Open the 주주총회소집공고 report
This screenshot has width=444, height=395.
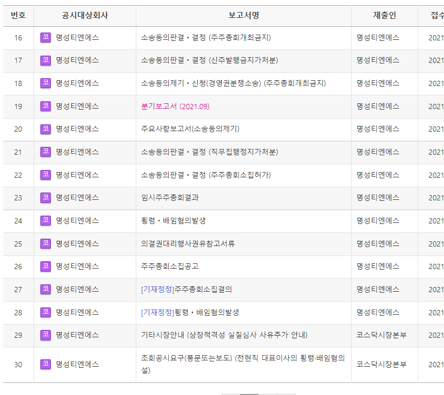pyautogui.click(x=170, y=266)
